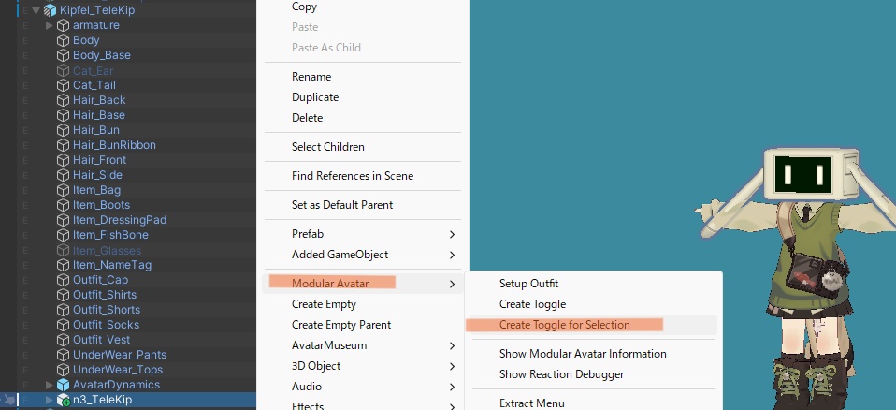Viewport: 896px width, 410px height.
Task: Click the dimmed cube icon beside Item_Glasses
Action: pyautogui.click(x=64, y=251)
